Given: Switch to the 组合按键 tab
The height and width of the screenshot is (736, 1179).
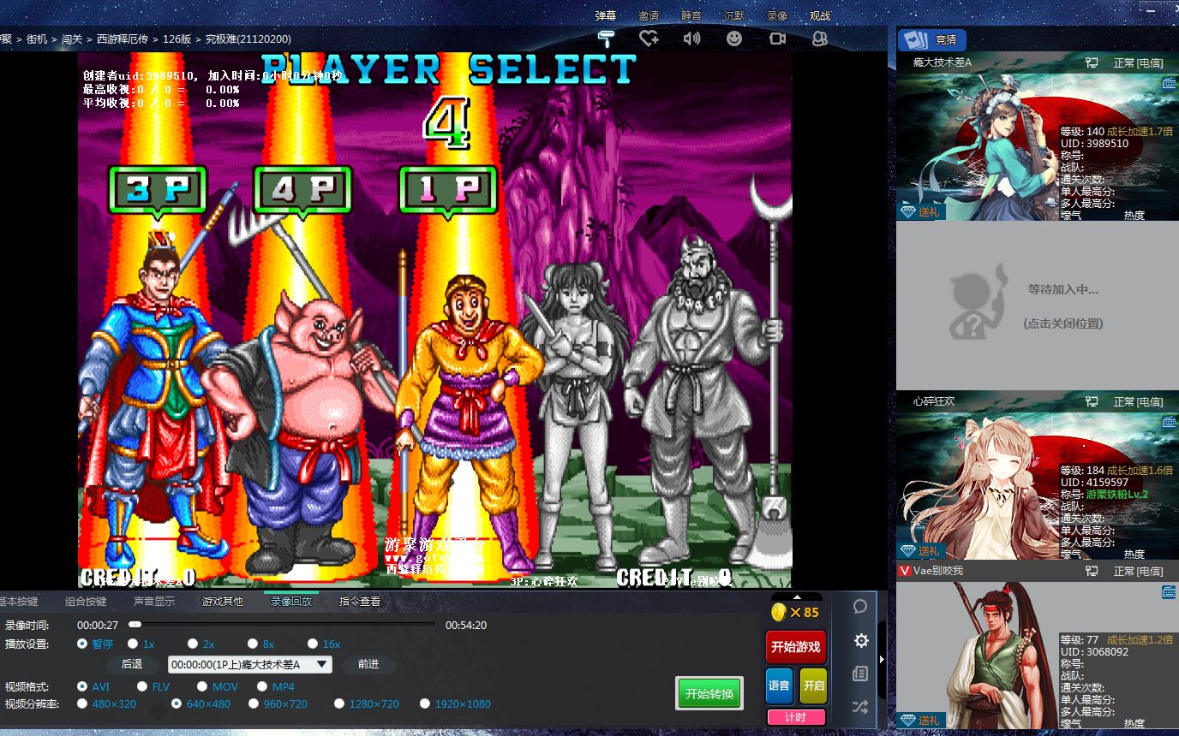Looking at the screenshot, I should click(x=86, y=601).
